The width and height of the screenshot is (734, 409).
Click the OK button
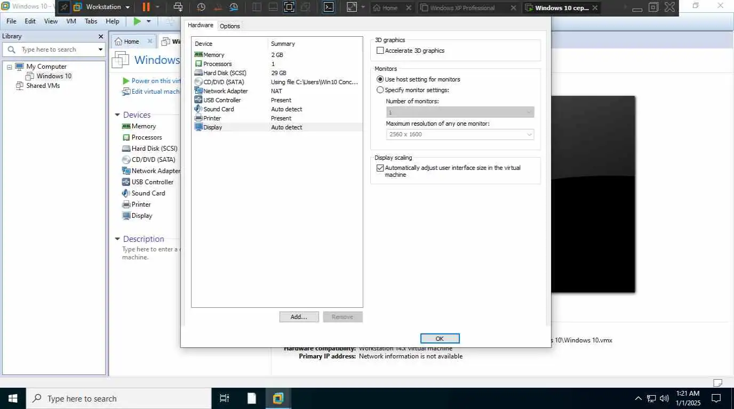point(440,339)
